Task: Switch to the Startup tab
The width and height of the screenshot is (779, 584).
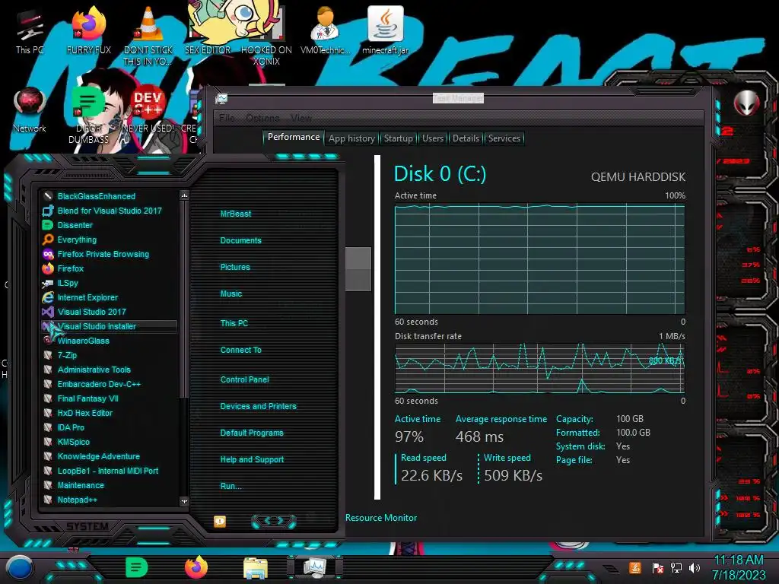Action: pyautogui.click(x=398, y=138)
